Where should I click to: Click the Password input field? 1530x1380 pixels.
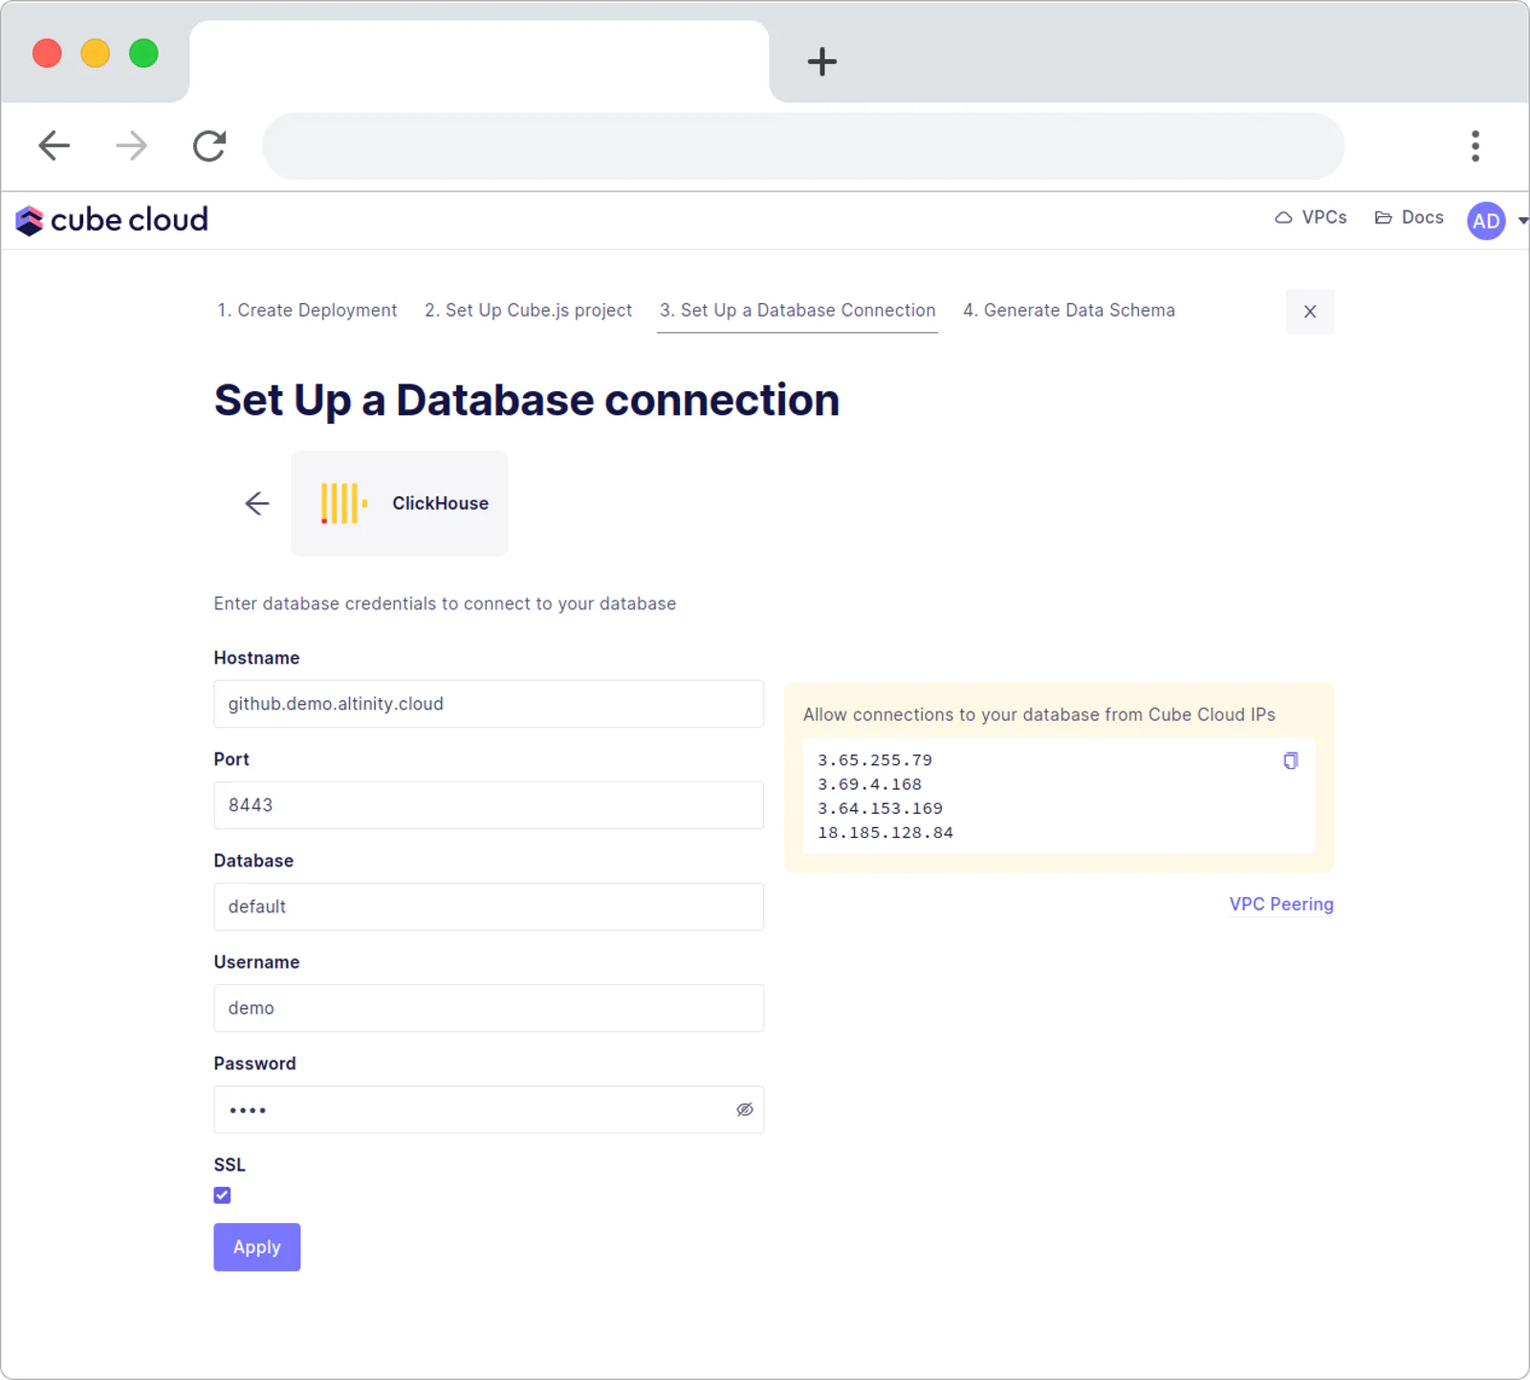click(x=489, y=1109)
